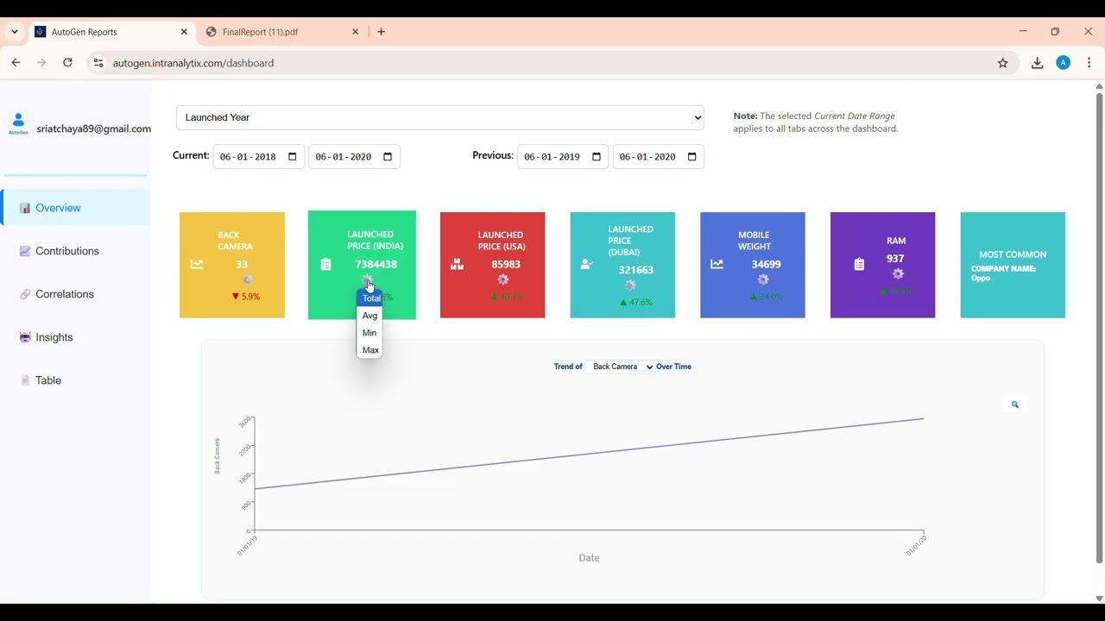Click the 85983 value on USA card

(x=506, y=264)
